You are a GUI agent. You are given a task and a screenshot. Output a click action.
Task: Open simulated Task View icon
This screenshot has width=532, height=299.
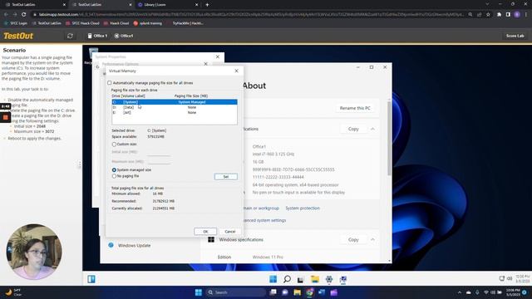pos(300,279)
